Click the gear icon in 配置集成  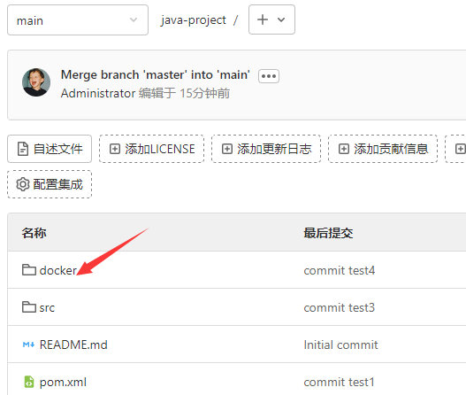(x=23, y=184)
